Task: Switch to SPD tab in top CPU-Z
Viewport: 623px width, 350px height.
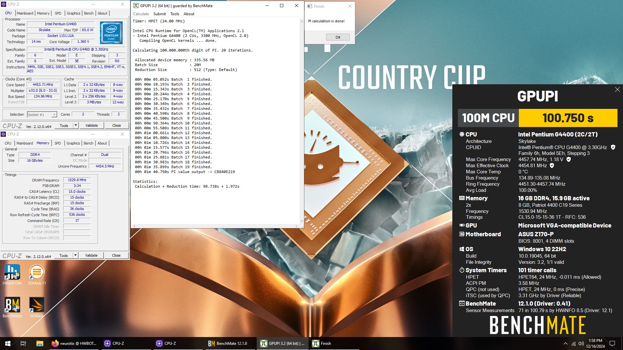Action: click(58, 13)
